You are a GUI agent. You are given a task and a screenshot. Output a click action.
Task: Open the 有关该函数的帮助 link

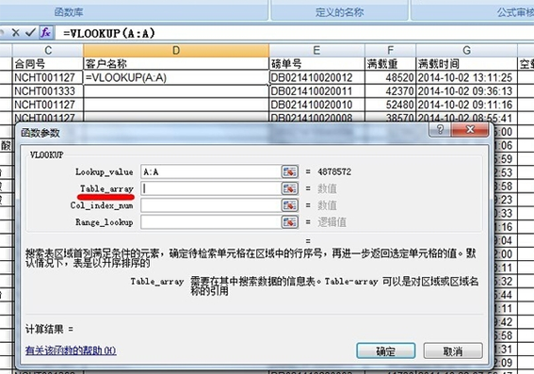(71, 350)
